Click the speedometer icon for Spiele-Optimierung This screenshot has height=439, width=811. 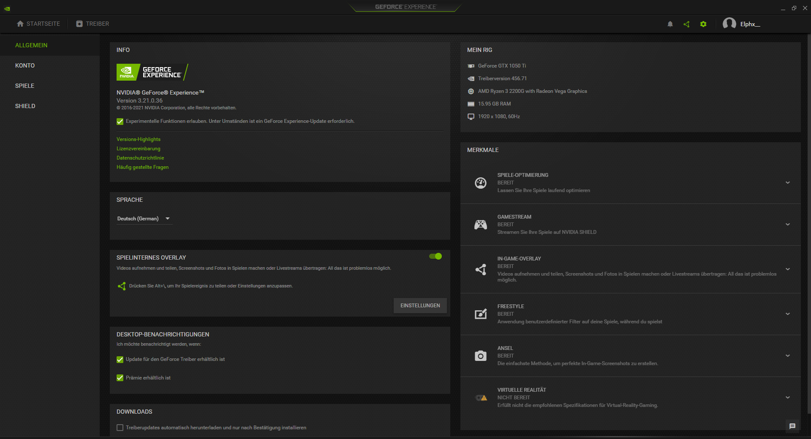tap(481, 183)
